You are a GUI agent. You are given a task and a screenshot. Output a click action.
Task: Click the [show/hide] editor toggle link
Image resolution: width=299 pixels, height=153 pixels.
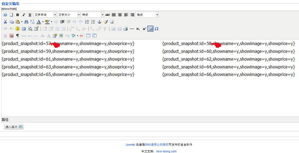coord(9,9)
